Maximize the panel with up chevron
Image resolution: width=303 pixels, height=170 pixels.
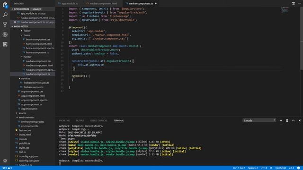294,120
